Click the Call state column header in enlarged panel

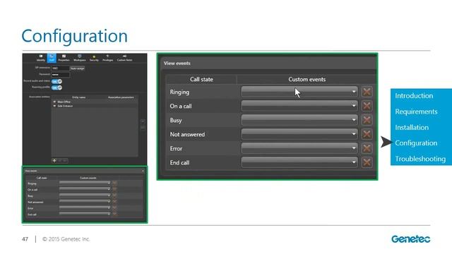[x=201, y=79]
